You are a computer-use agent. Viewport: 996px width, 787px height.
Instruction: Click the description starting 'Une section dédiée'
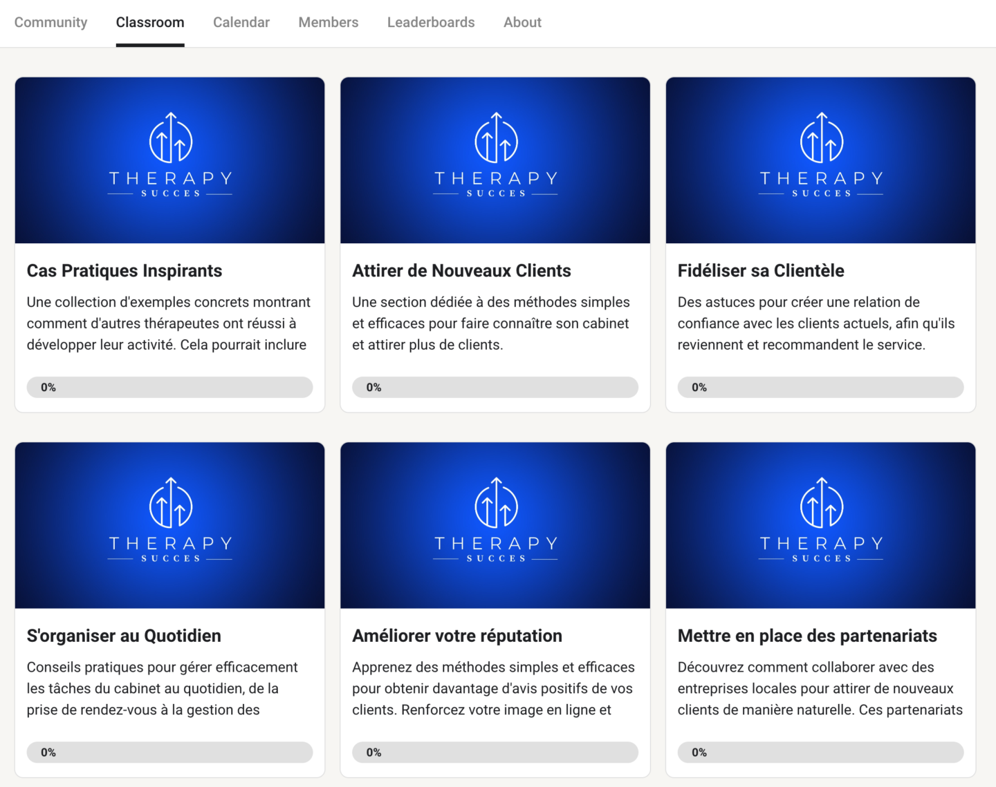(491, 323)
